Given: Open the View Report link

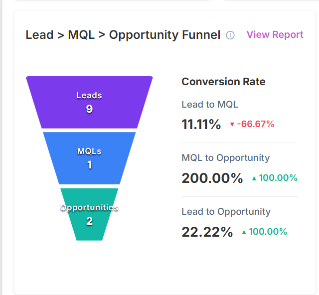Looking at the screenshot, I should (x=275, y=34).
